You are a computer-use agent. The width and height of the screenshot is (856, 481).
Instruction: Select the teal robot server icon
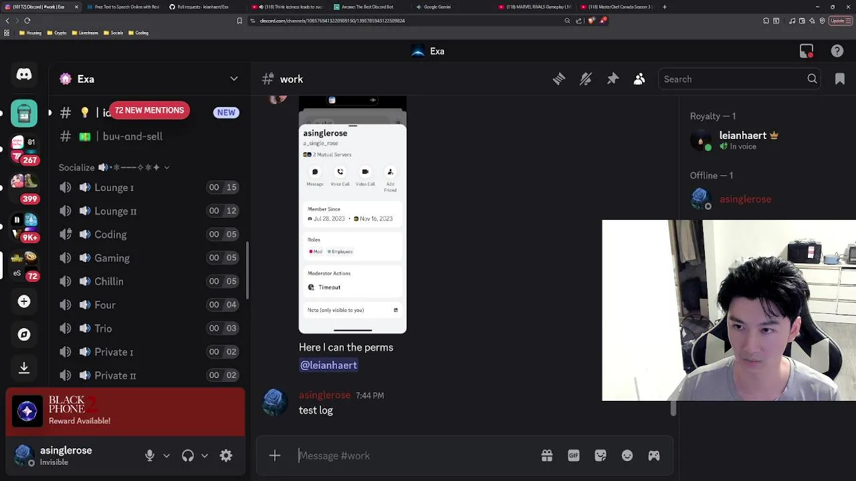[x=24, y=113]
